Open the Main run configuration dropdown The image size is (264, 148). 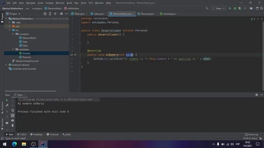[219, 8]
